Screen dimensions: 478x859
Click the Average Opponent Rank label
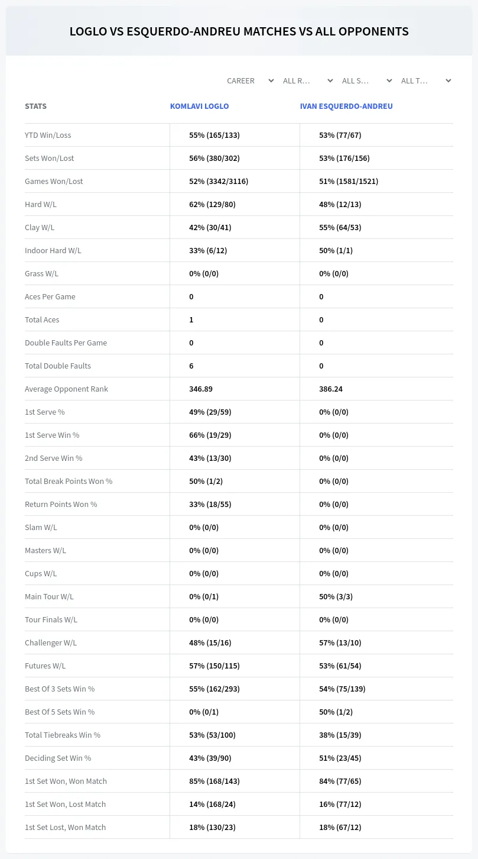[66, 389]
